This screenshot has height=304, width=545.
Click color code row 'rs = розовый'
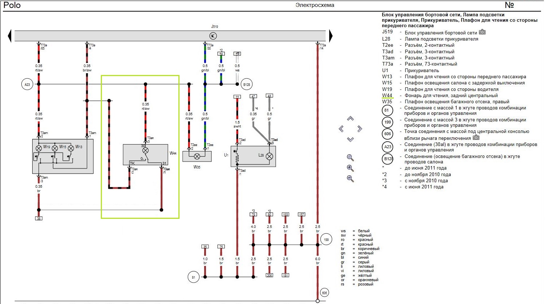click(357, 284)
